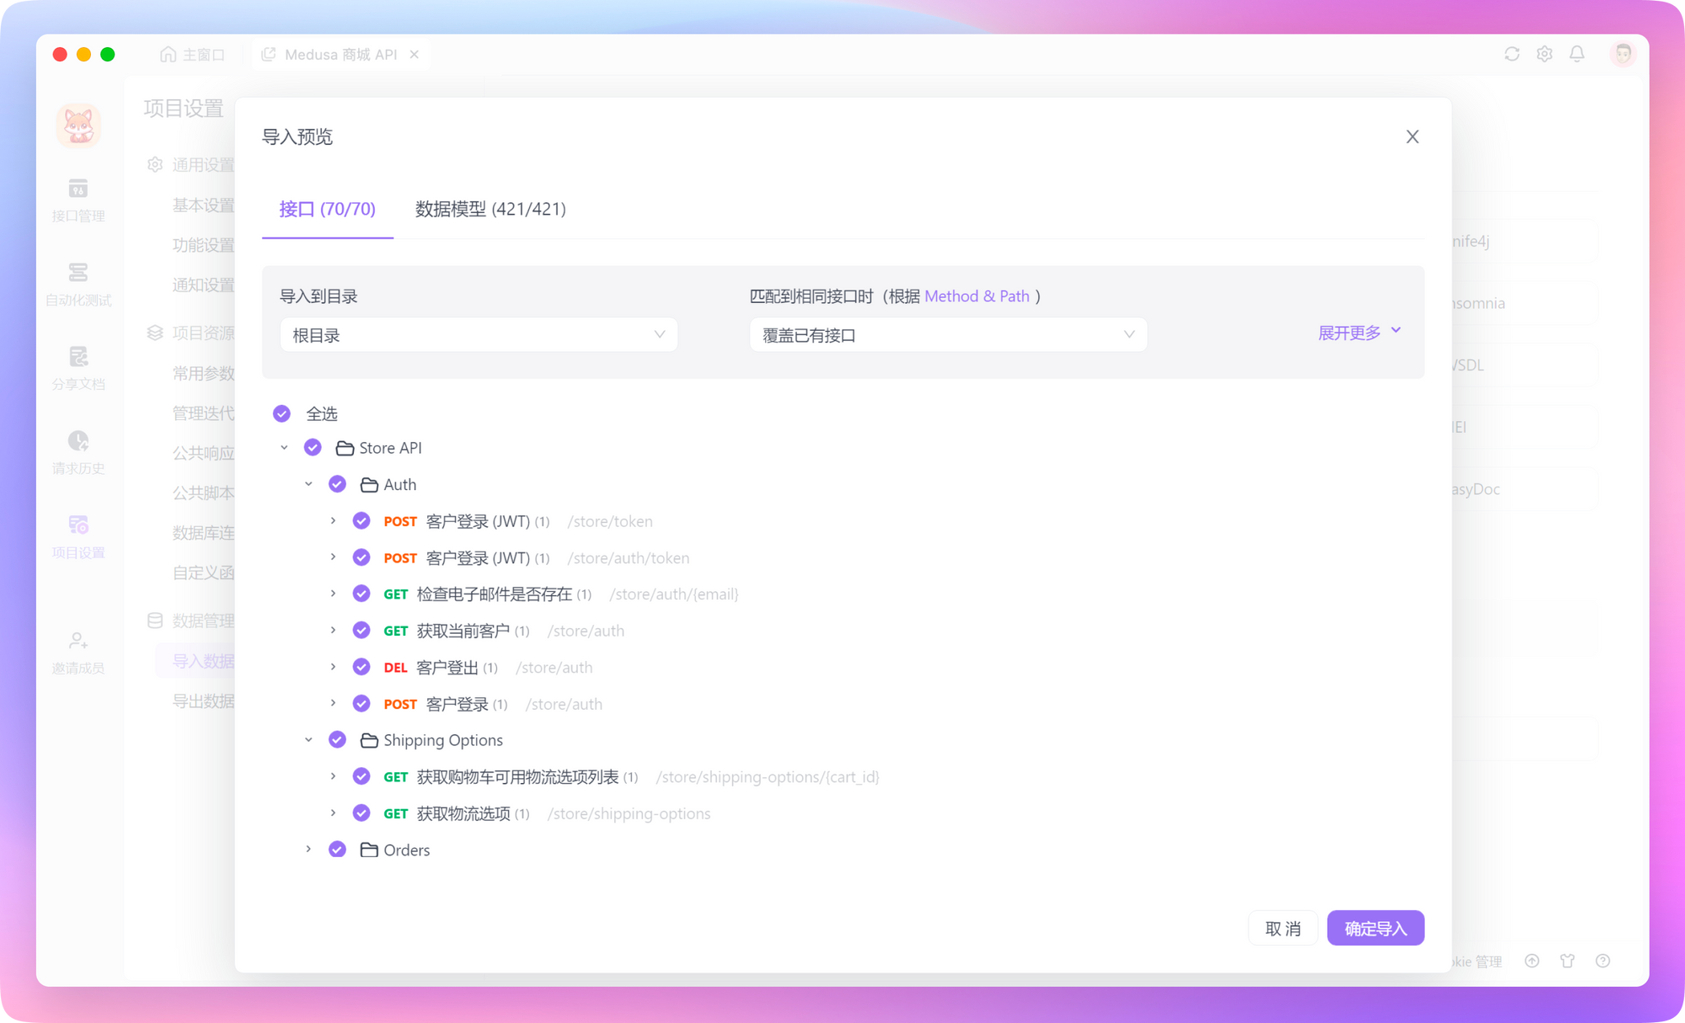Image resolution: width=1685 pixels, height=1023 pixels.
Task: Open the 请求历史 sidebar icon
Action: click(x=78, y=452)
